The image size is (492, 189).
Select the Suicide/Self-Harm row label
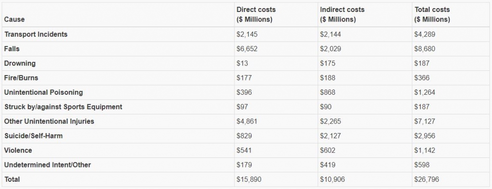click(33, 136)
